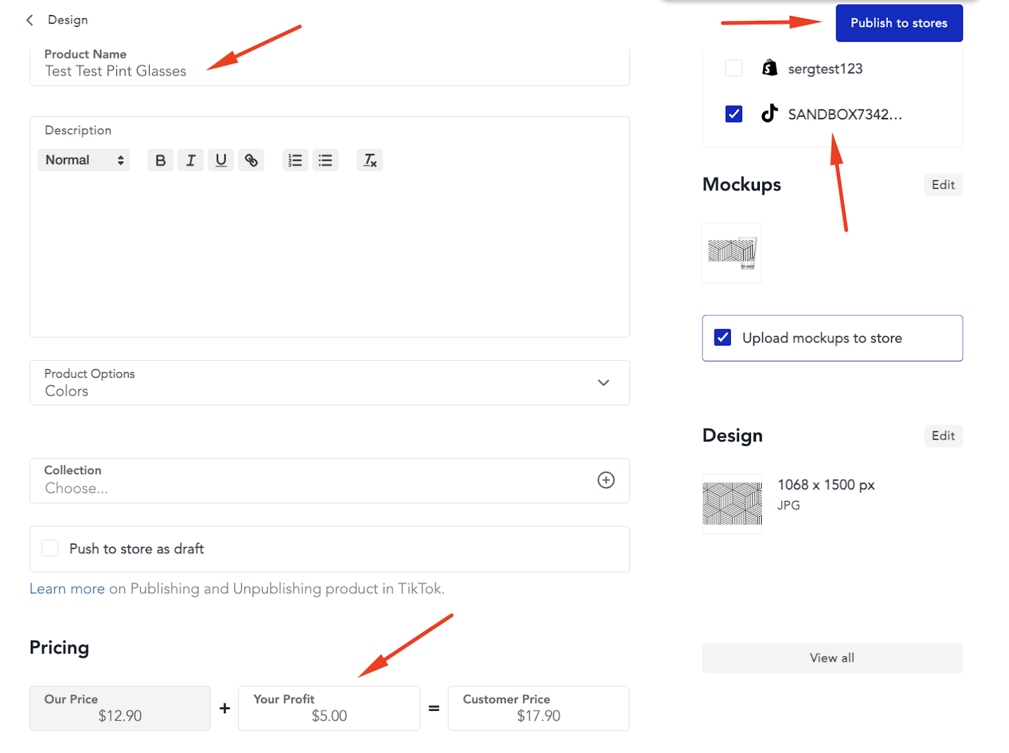The width and height of the screenshot is (1009, 753).
Task: Open the Learn more link
Action: (x=67, y=588)
